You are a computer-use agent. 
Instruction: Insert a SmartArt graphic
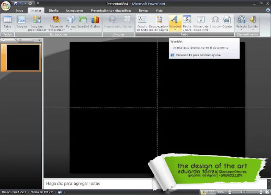click(x=83, y=22)
